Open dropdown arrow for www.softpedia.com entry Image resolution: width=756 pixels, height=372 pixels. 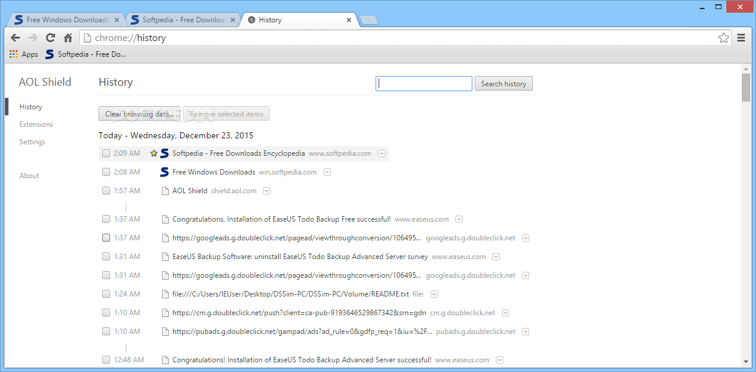382,153
